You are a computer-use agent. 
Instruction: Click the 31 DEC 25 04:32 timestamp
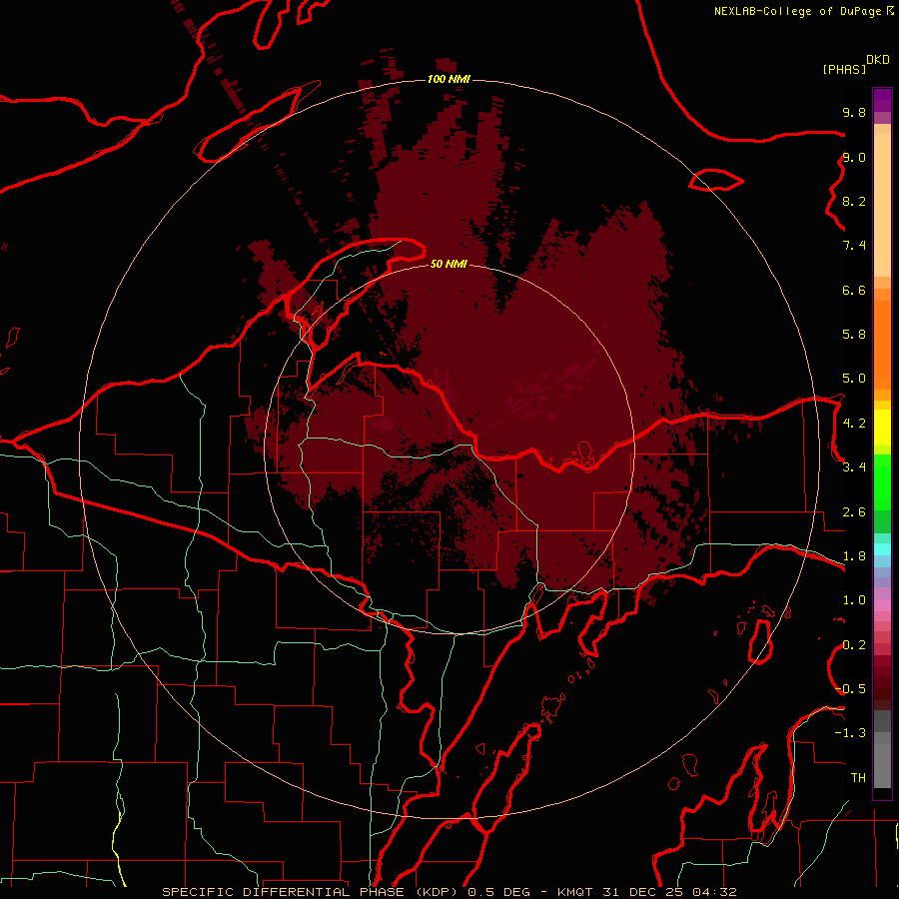(669, 892)
